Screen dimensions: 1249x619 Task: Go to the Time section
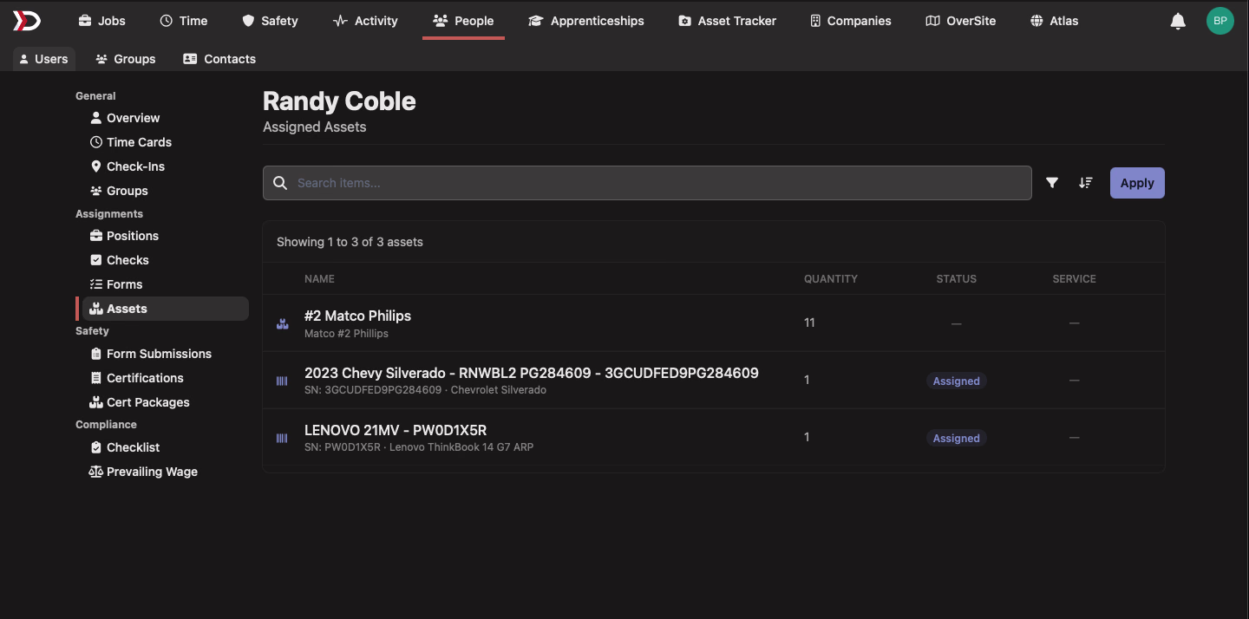184,21
